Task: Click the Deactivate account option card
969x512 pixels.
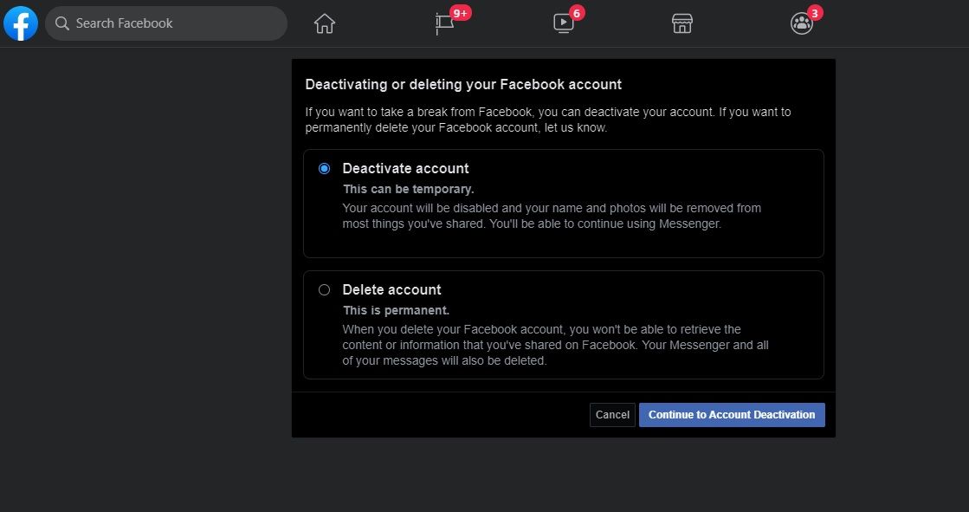Action: pyautogui.click(x=564, y=204)
